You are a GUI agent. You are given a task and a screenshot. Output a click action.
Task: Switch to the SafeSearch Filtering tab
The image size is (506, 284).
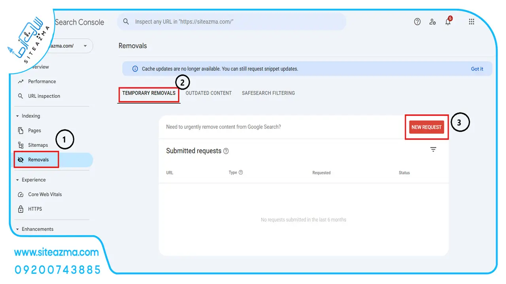(x=268, y=93)
